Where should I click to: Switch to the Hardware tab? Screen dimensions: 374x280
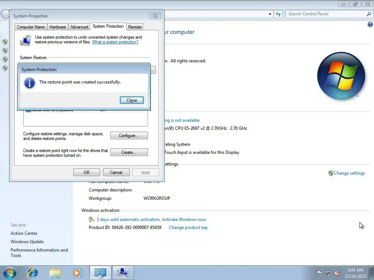pyautogui.click(x=57, y=27)
